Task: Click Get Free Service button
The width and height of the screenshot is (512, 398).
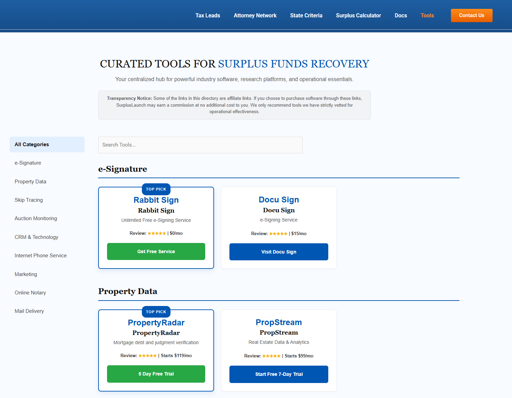Action: [156, 251]
